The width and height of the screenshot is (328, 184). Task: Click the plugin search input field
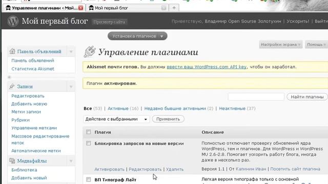pos(256,97)
